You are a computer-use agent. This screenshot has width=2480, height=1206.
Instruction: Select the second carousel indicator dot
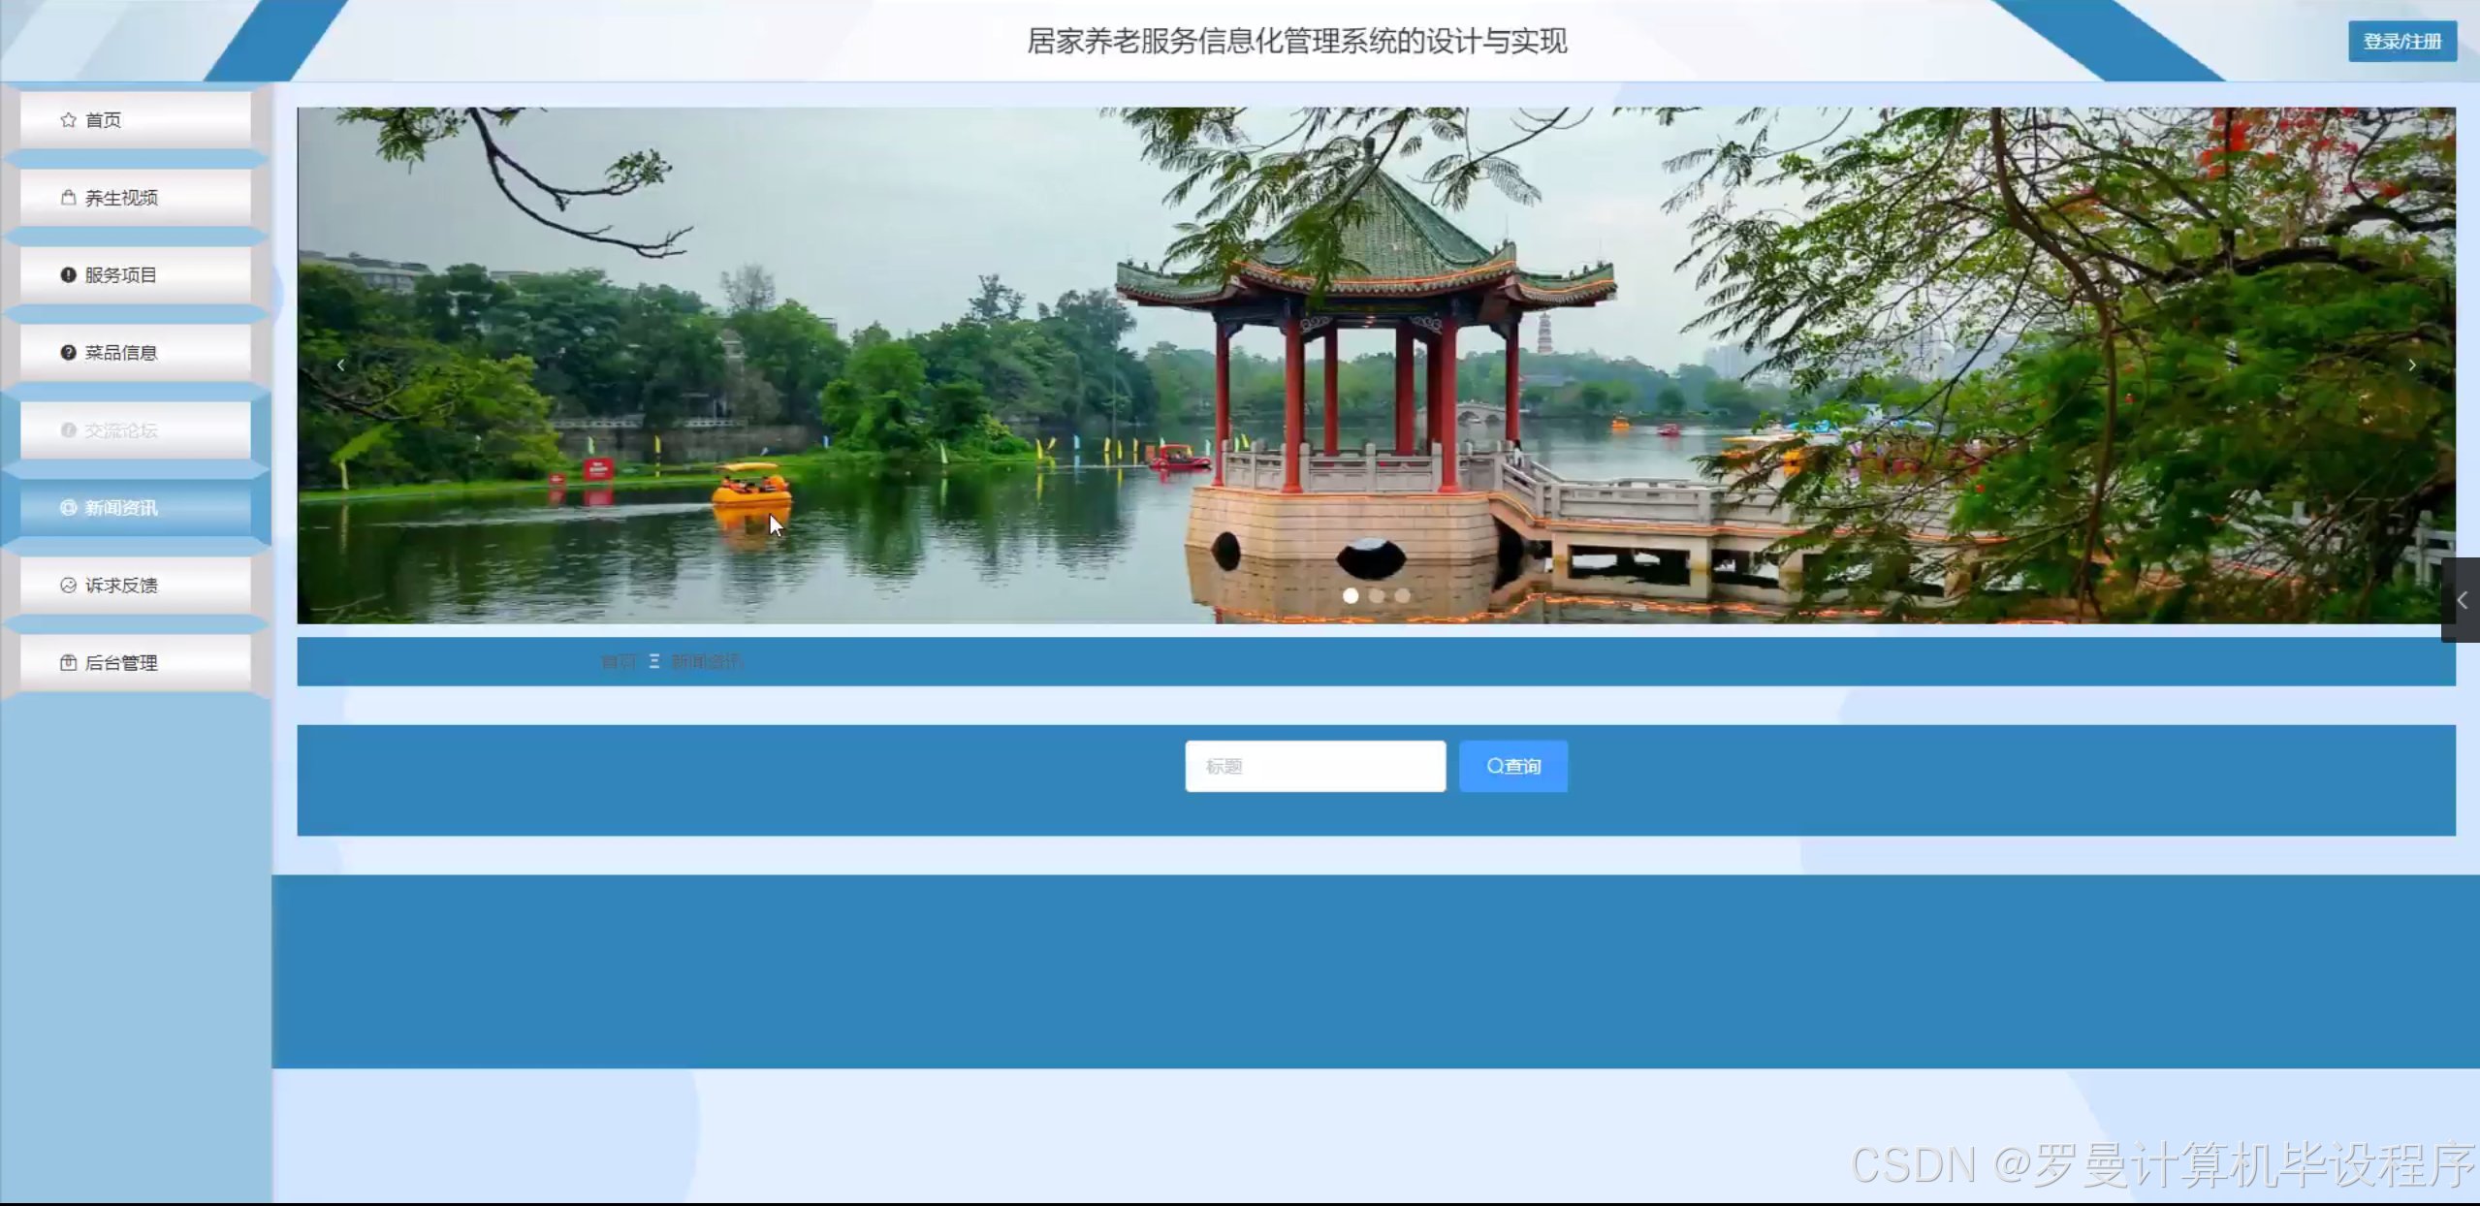tap(1377, 596)
